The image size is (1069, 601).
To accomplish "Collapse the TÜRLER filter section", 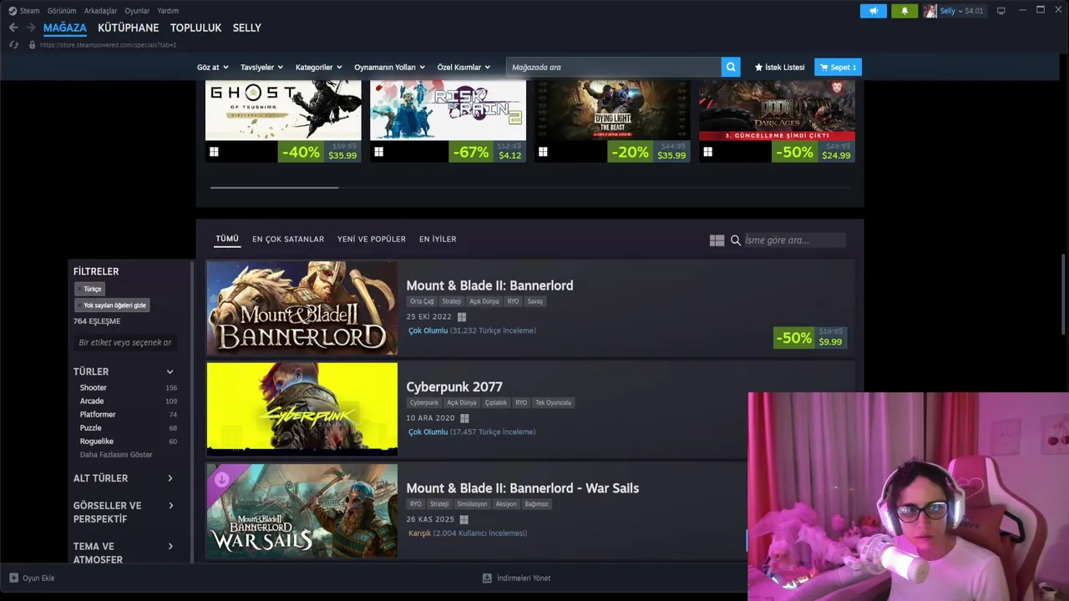I will 170,371.
